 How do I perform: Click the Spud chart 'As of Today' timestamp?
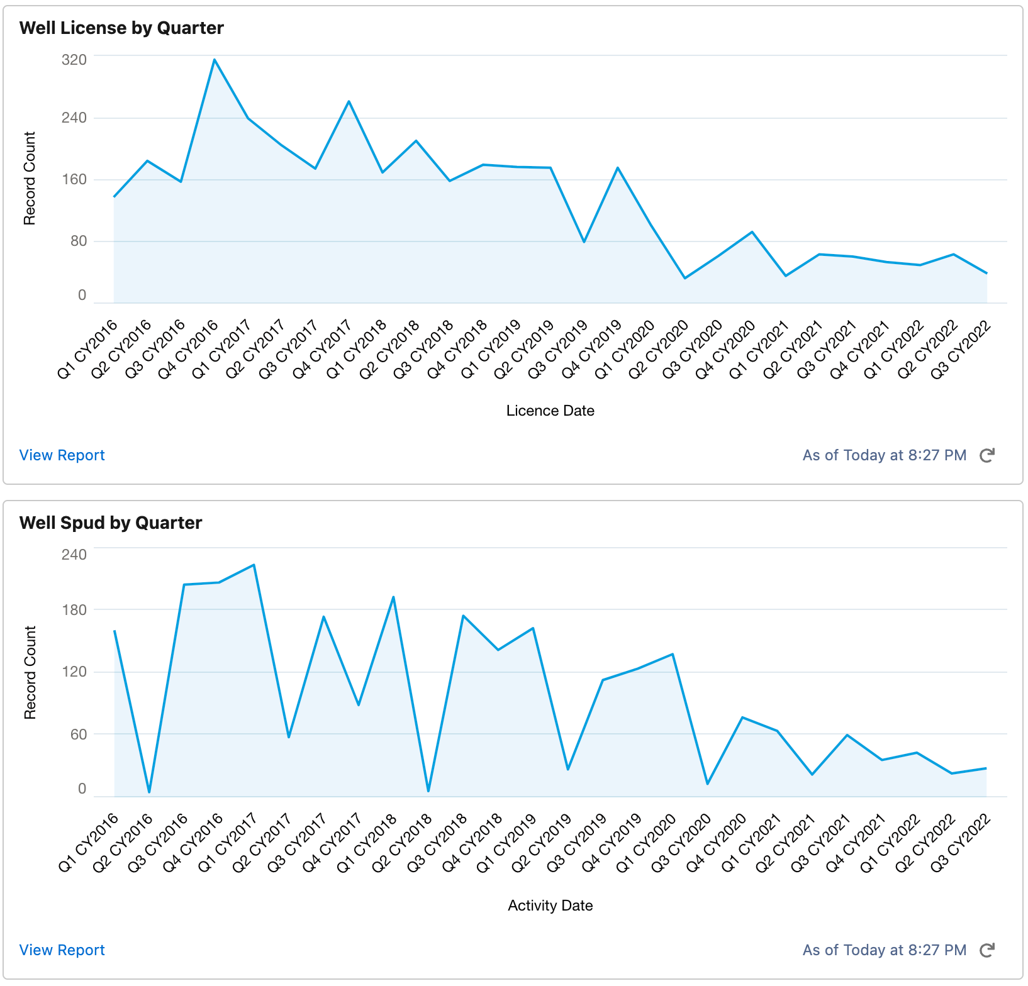884,950
